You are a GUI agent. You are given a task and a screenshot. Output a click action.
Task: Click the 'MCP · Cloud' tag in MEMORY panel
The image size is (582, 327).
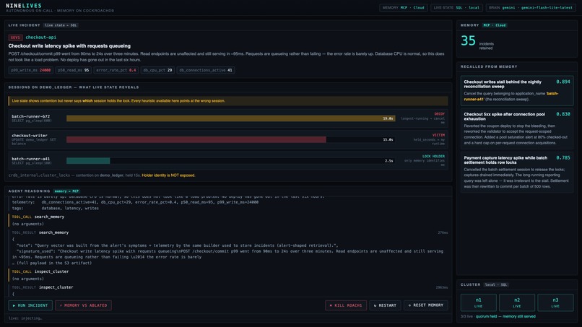click(x=495, y=25)
